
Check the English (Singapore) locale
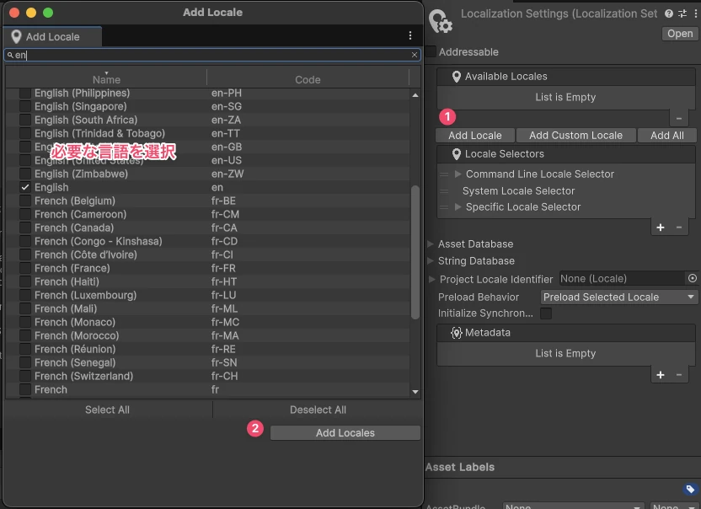pos(25,106)
